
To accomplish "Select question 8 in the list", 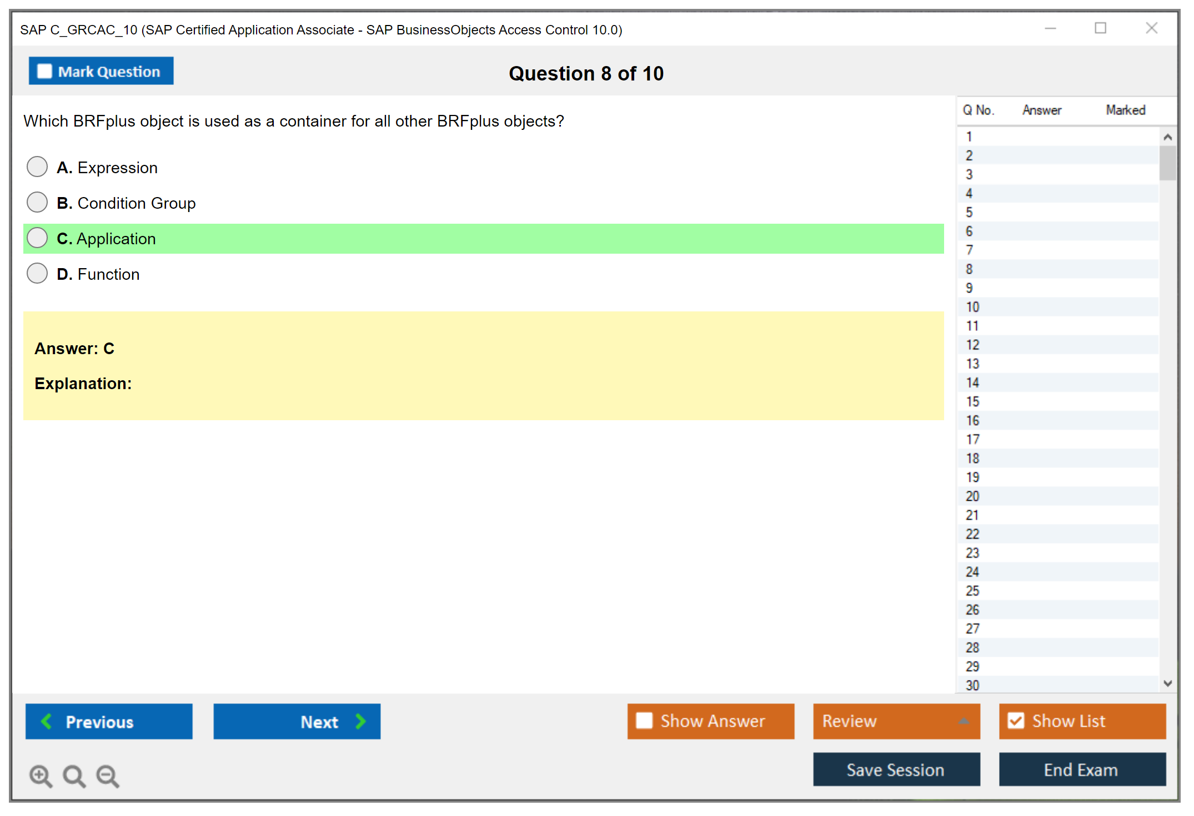I will click(x=969, y=269).
